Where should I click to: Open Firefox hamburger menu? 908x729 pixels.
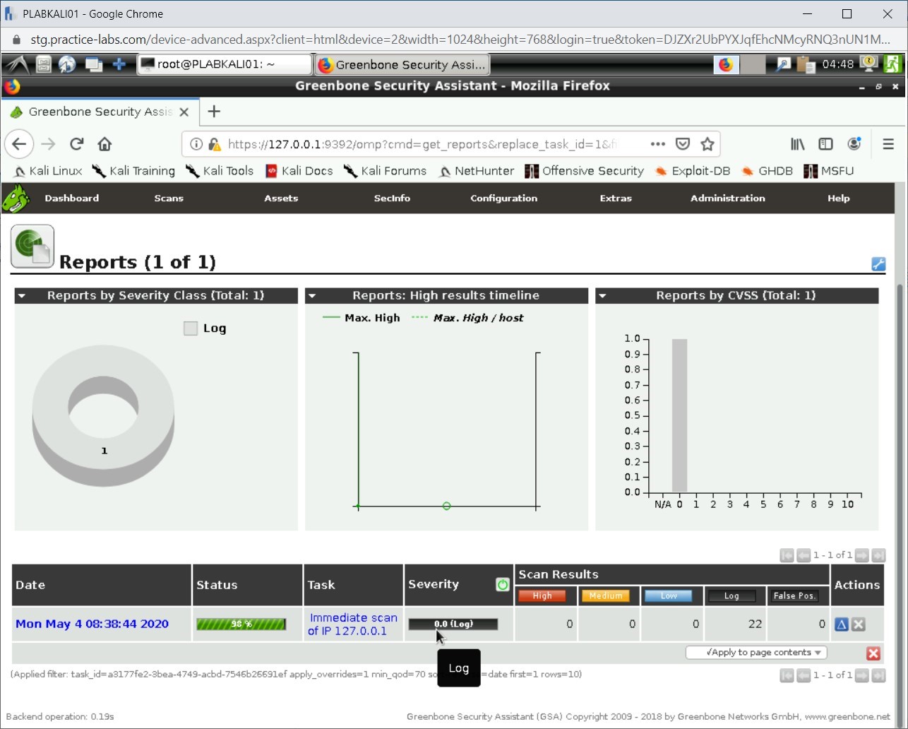click(x=888, y=144)
